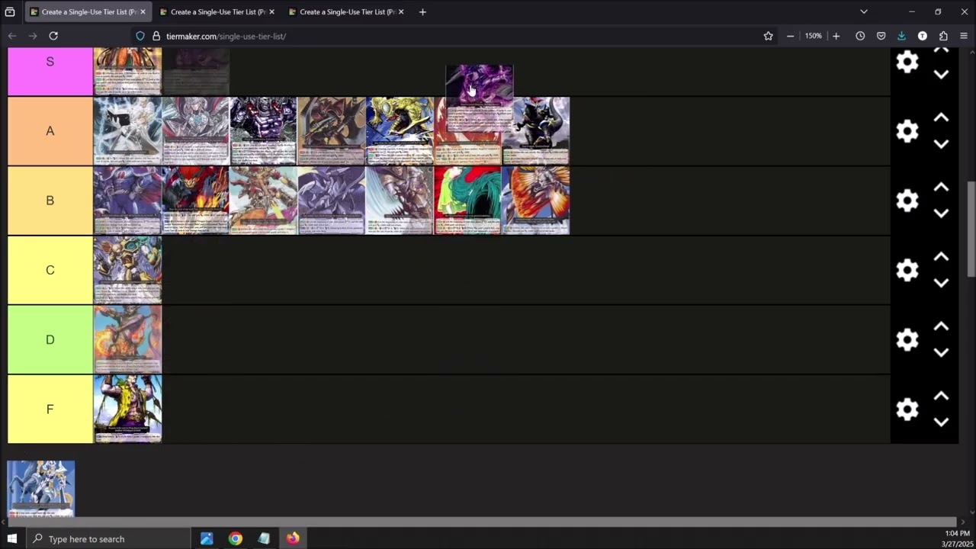This screenshot has height=549, width=976.
Task: Switch to the third tiermaker tab
Action: 346,11
